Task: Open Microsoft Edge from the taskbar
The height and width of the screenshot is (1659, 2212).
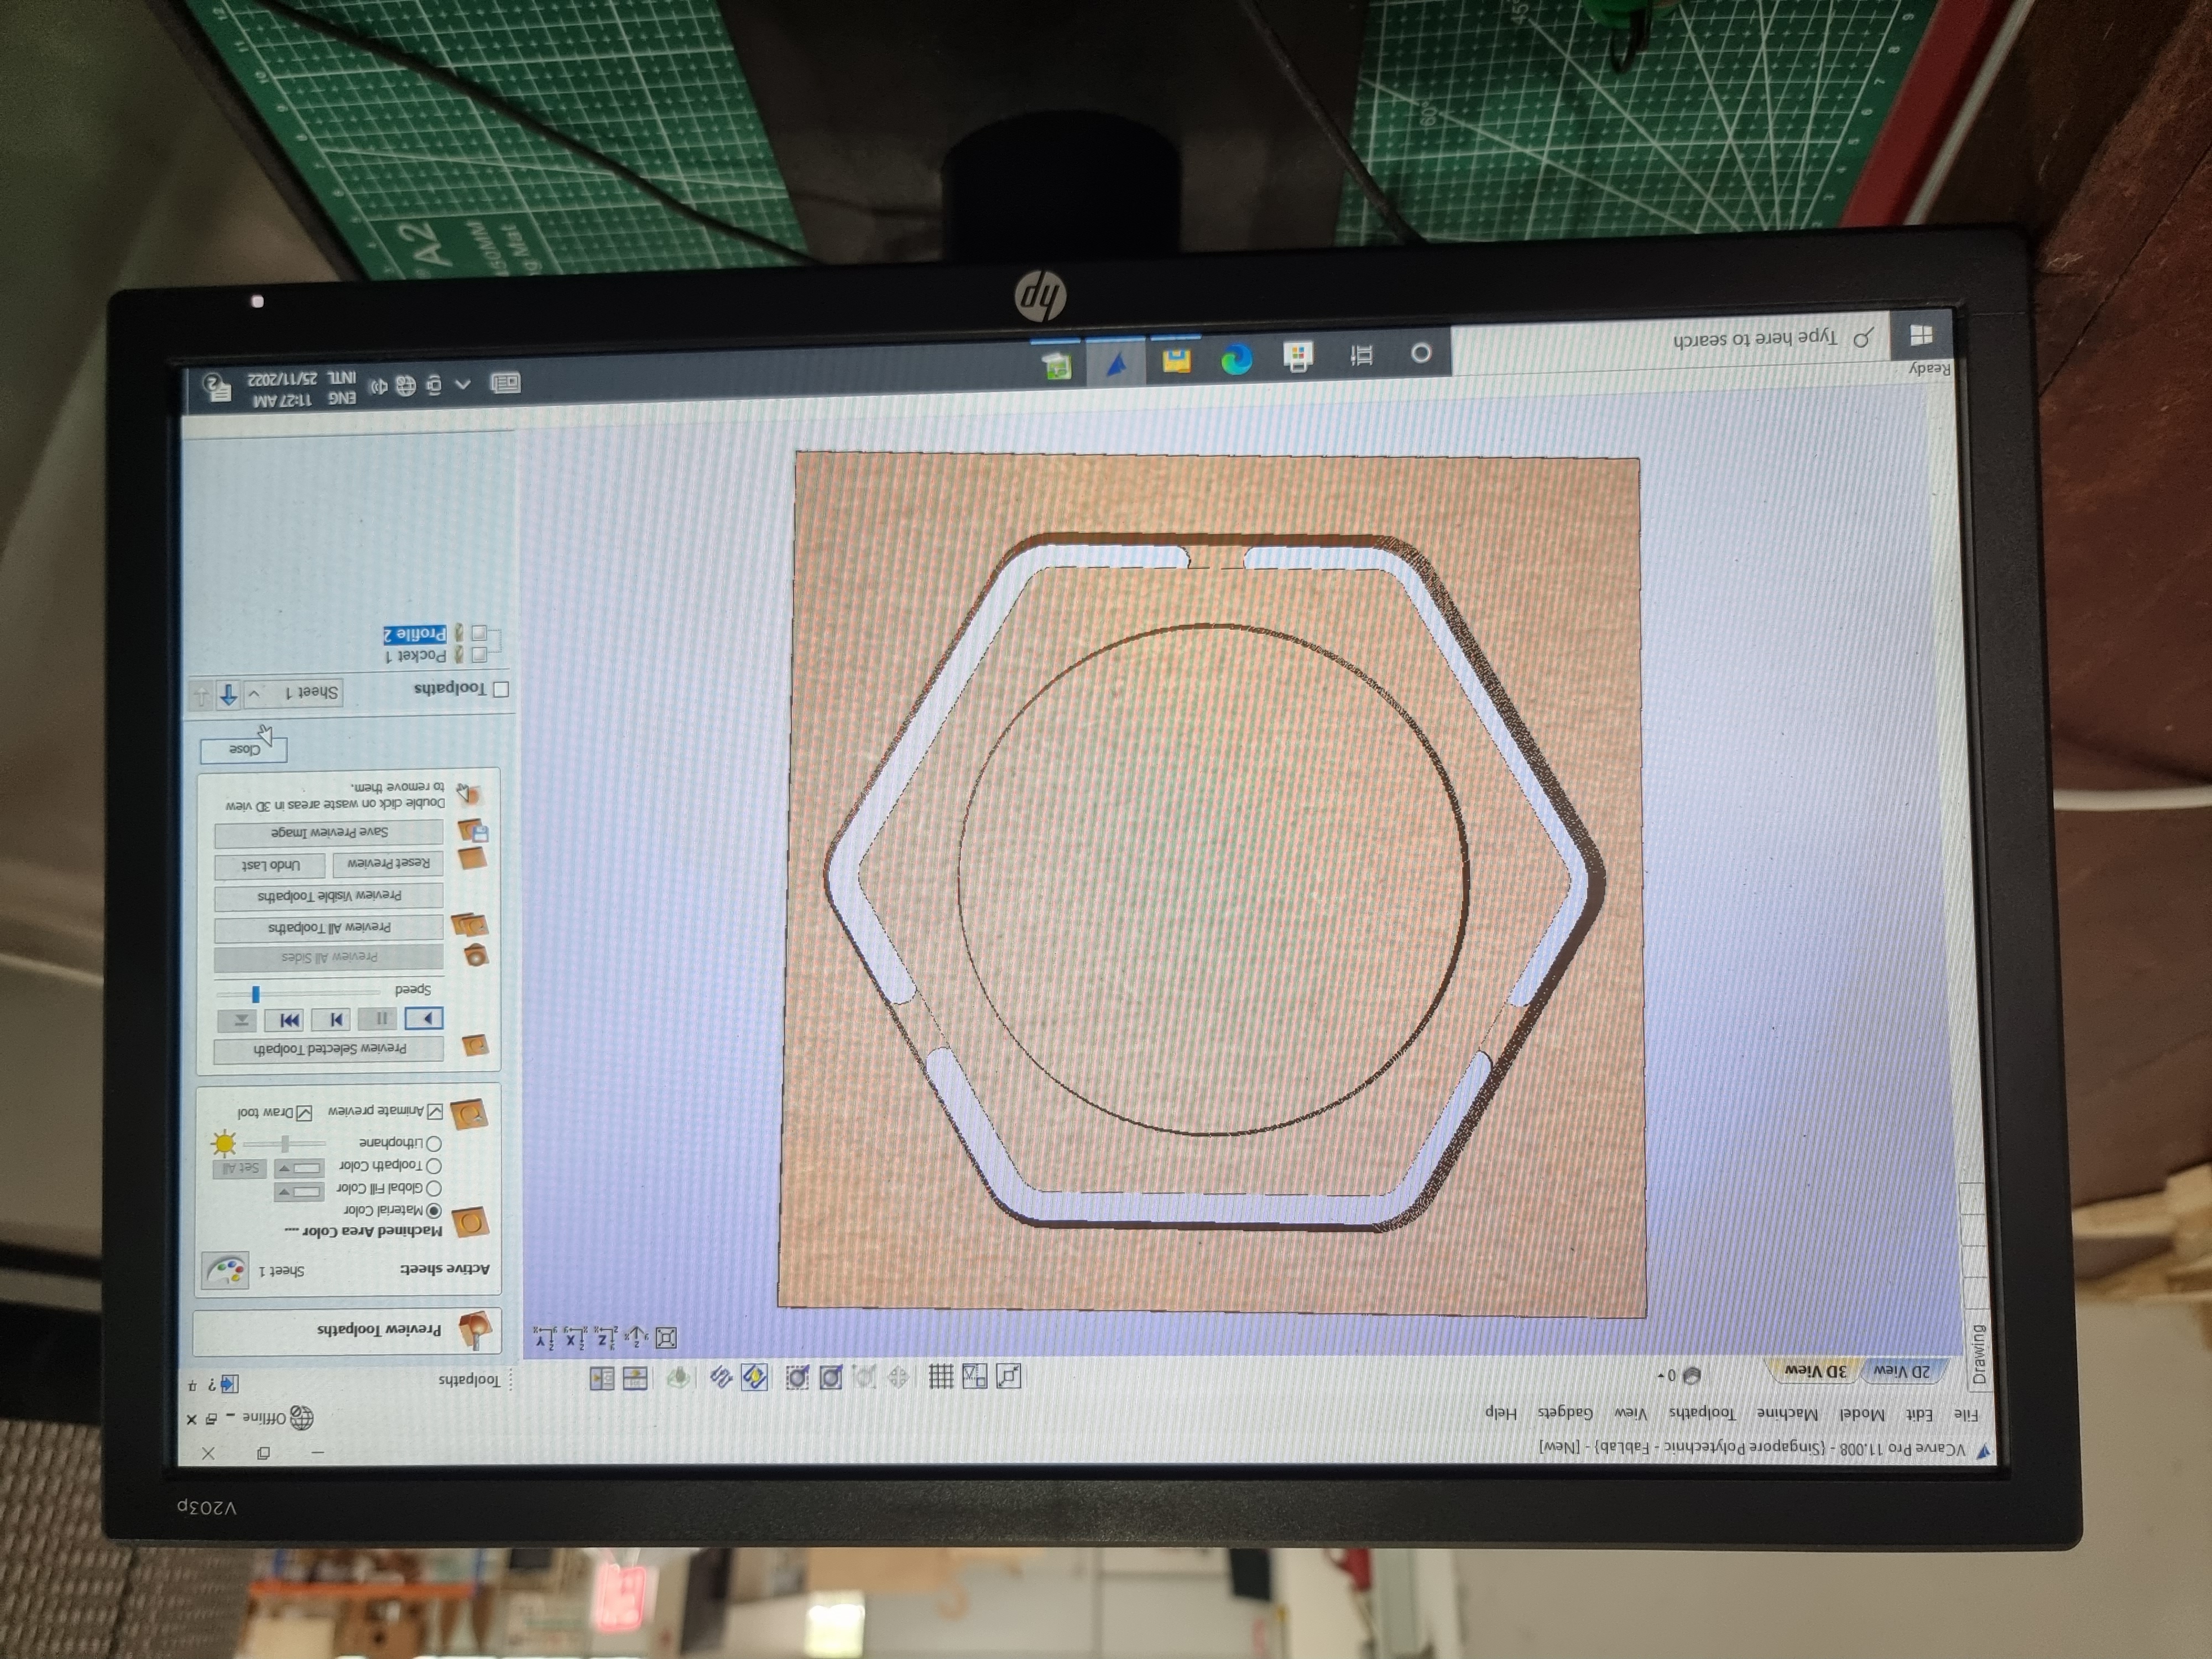Action: (1237, 358)
